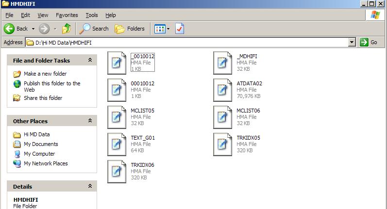Open the Favorites menu
The image size is (387, 209).
(67, 15)
